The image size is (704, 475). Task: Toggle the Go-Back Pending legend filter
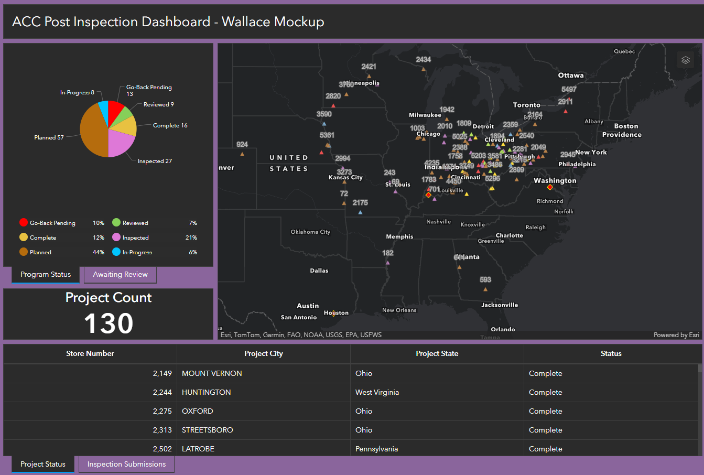(x=23, y=222)
